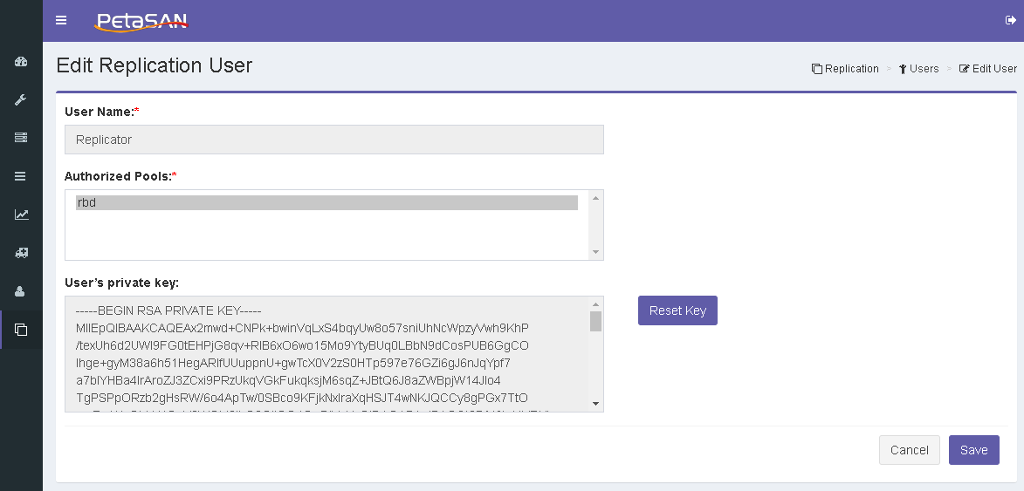Viewport: 1024px width, 491px height.
Task: Click the BEGIN RSA PRIVATE KEY line
Action: 168,310
